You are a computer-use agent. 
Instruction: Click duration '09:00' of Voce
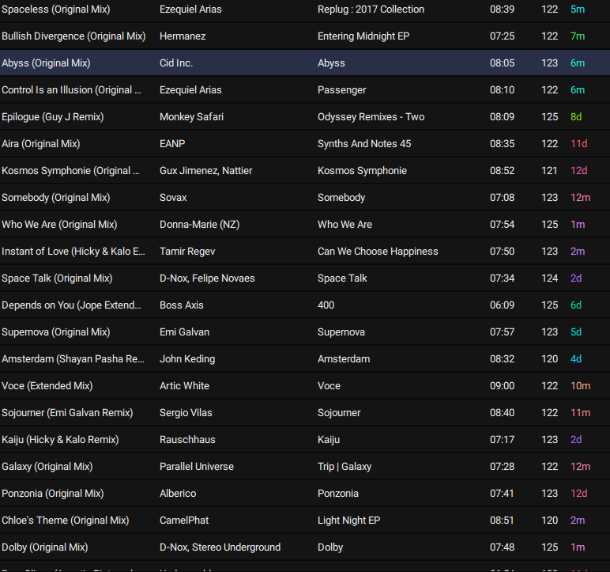pos(502,386)
